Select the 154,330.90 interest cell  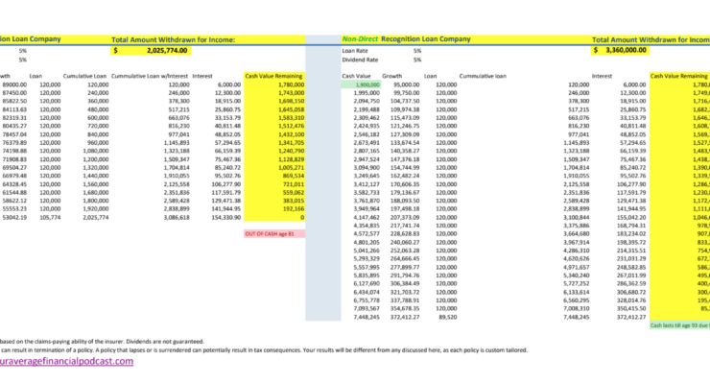click(225, 217)
